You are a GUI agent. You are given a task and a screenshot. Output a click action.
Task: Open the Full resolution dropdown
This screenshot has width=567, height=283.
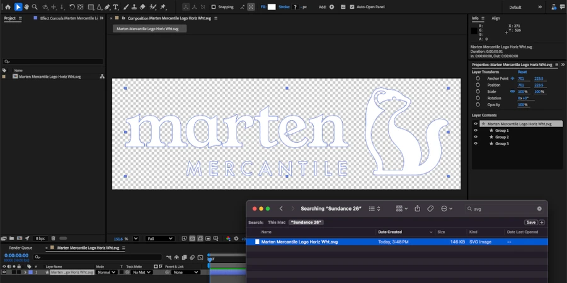point(160,238)
